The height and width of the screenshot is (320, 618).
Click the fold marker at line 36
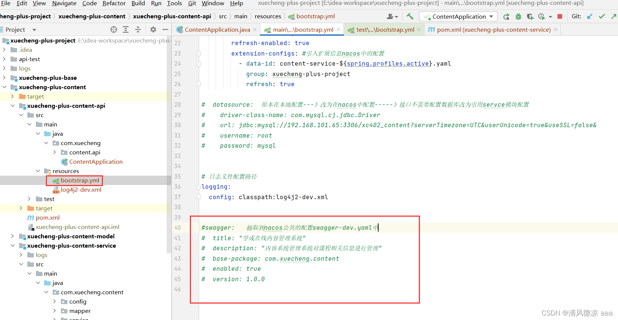199,187
